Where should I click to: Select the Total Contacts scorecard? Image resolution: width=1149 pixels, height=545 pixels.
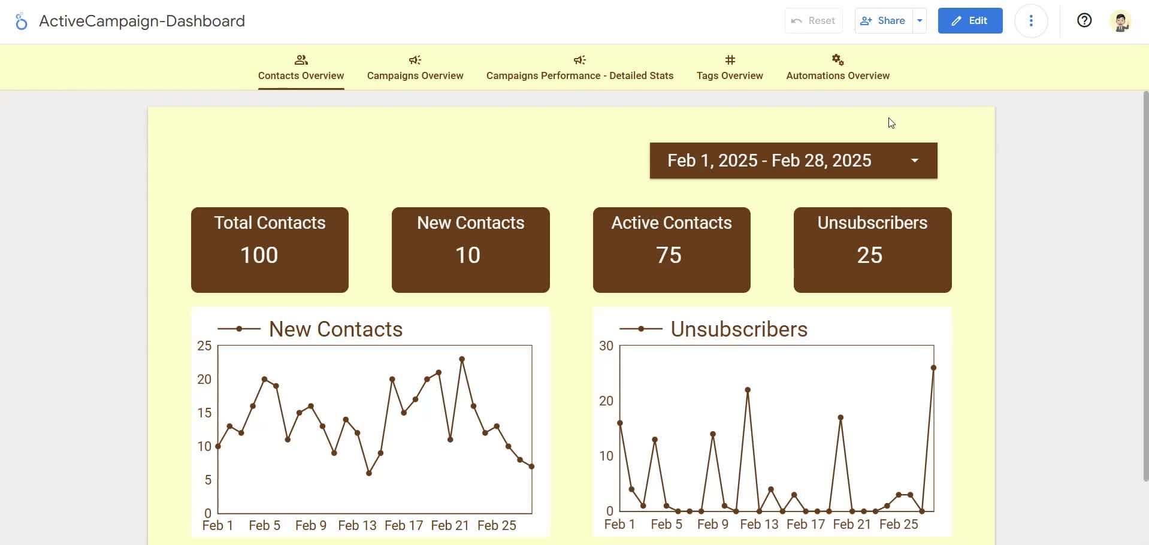[270, 250]
